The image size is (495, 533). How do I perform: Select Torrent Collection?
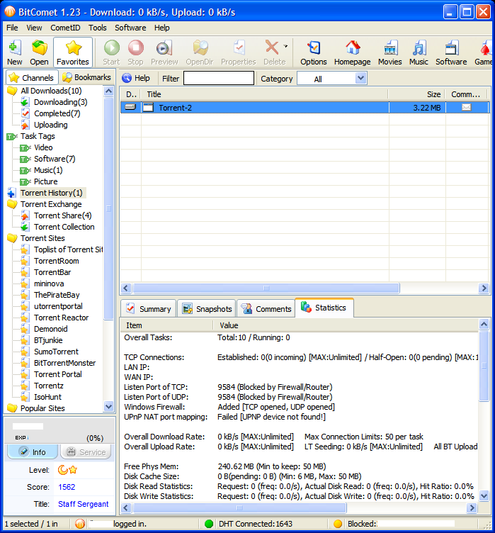click(64, 227)
